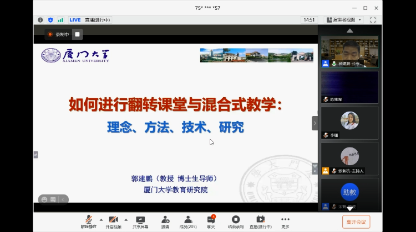Open the Share Screen tool (共享屏幕)
Viewport: 416px width, 232px height.
coord(140,220)
